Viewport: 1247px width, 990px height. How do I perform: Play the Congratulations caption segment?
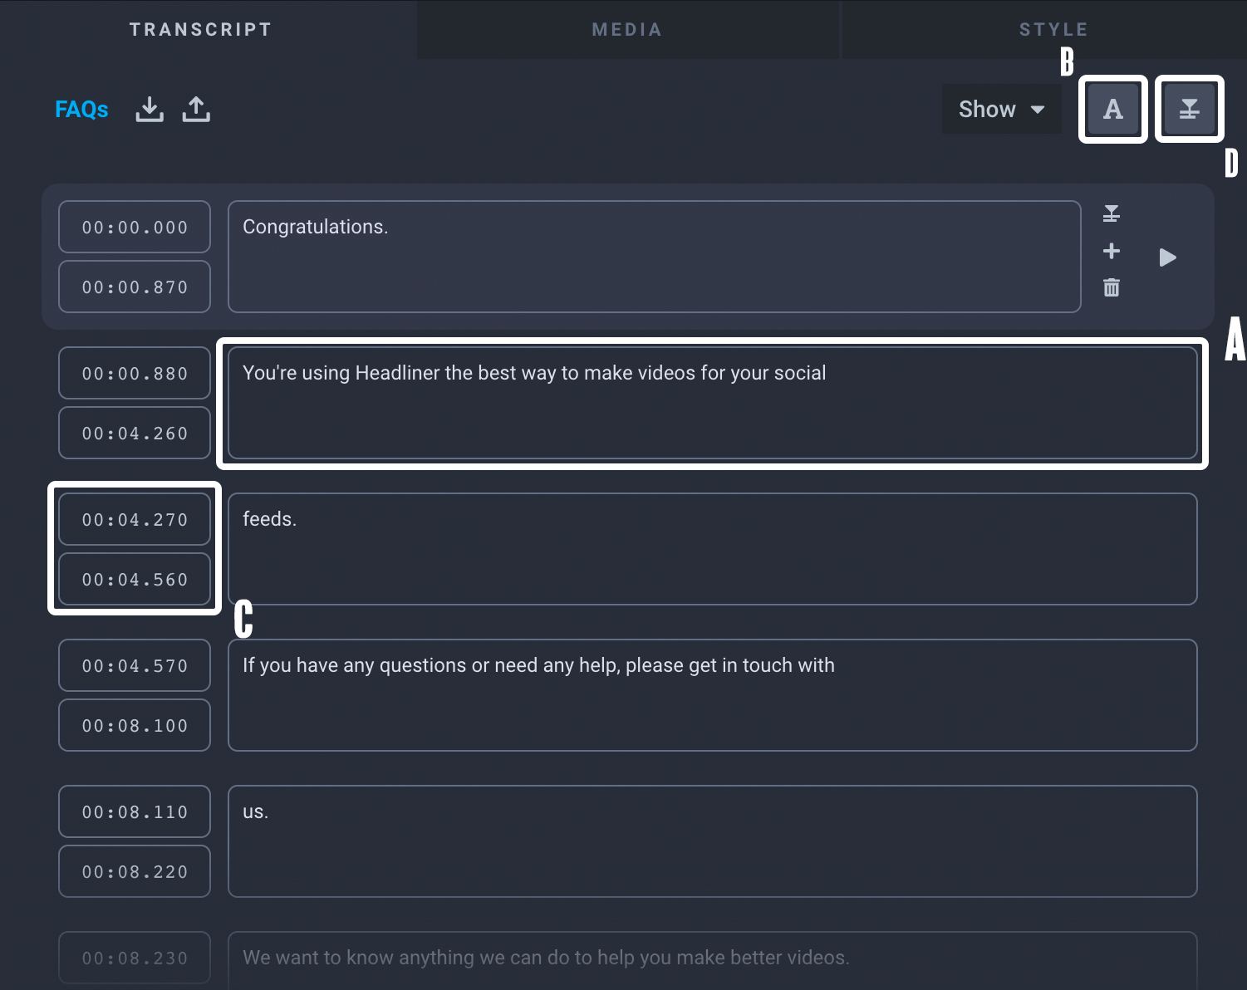pos(1167,257)
